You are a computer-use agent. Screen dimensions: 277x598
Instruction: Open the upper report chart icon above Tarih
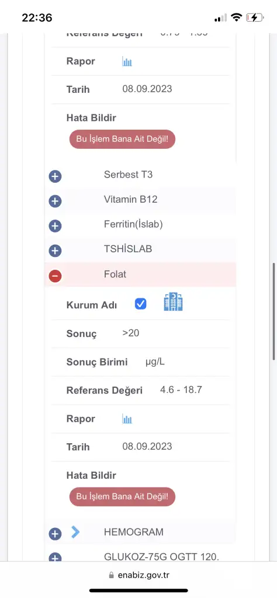127,61
